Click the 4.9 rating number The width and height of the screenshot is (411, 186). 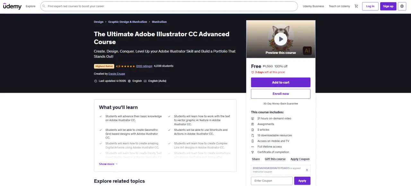[118, 66]
